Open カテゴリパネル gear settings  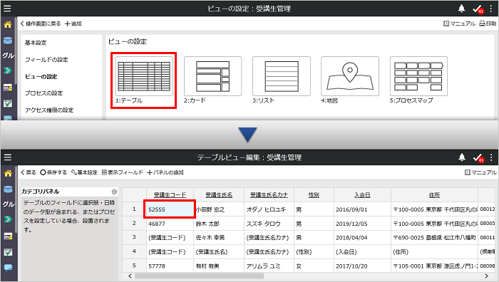(114, 192)
